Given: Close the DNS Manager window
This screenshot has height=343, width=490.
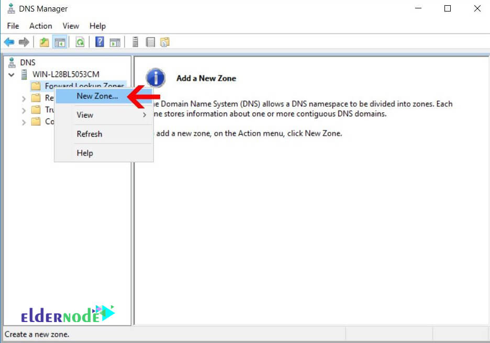Looking at the screenshot, I should pos(477,8).
